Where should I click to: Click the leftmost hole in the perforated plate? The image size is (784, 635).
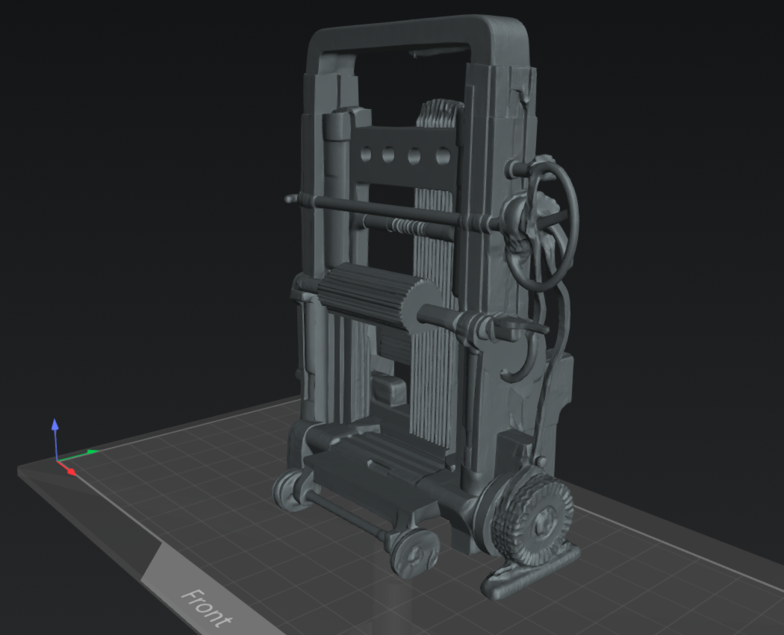366,154
